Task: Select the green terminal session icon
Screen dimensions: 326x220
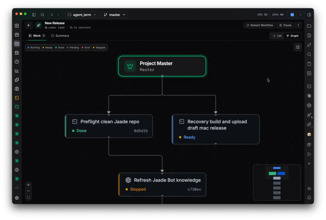Action: click(17, 107)
